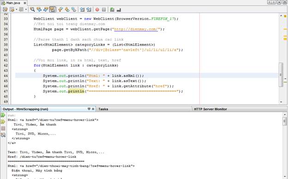Click the highlighted println on line 47
The image size is (288, 179).
point(76,91)
